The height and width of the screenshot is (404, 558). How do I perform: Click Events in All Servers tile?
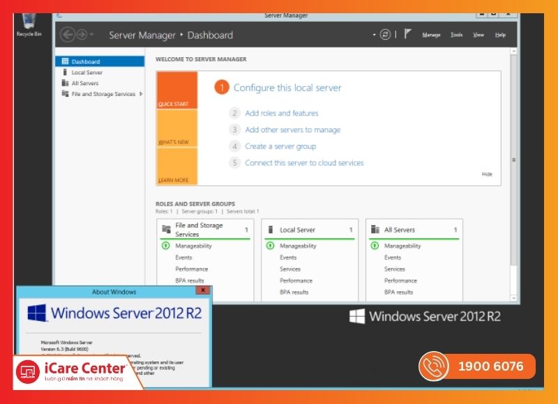coord(393,258)
